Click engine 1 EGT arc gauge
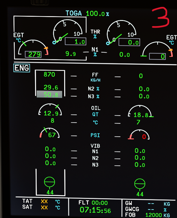The height and width of the screenshot is (218, 177). pos(33,48)
